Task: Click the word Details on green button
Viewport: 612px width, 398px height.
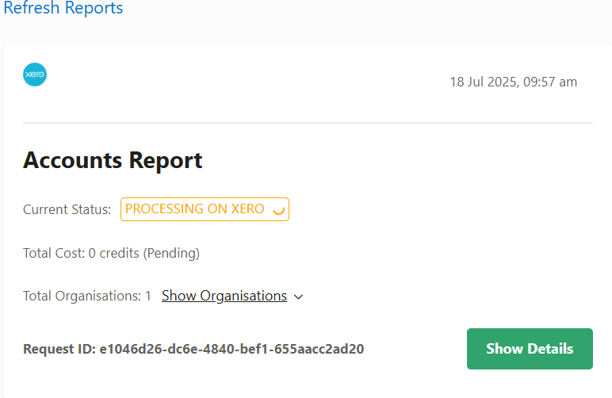Action: (550, 348)
